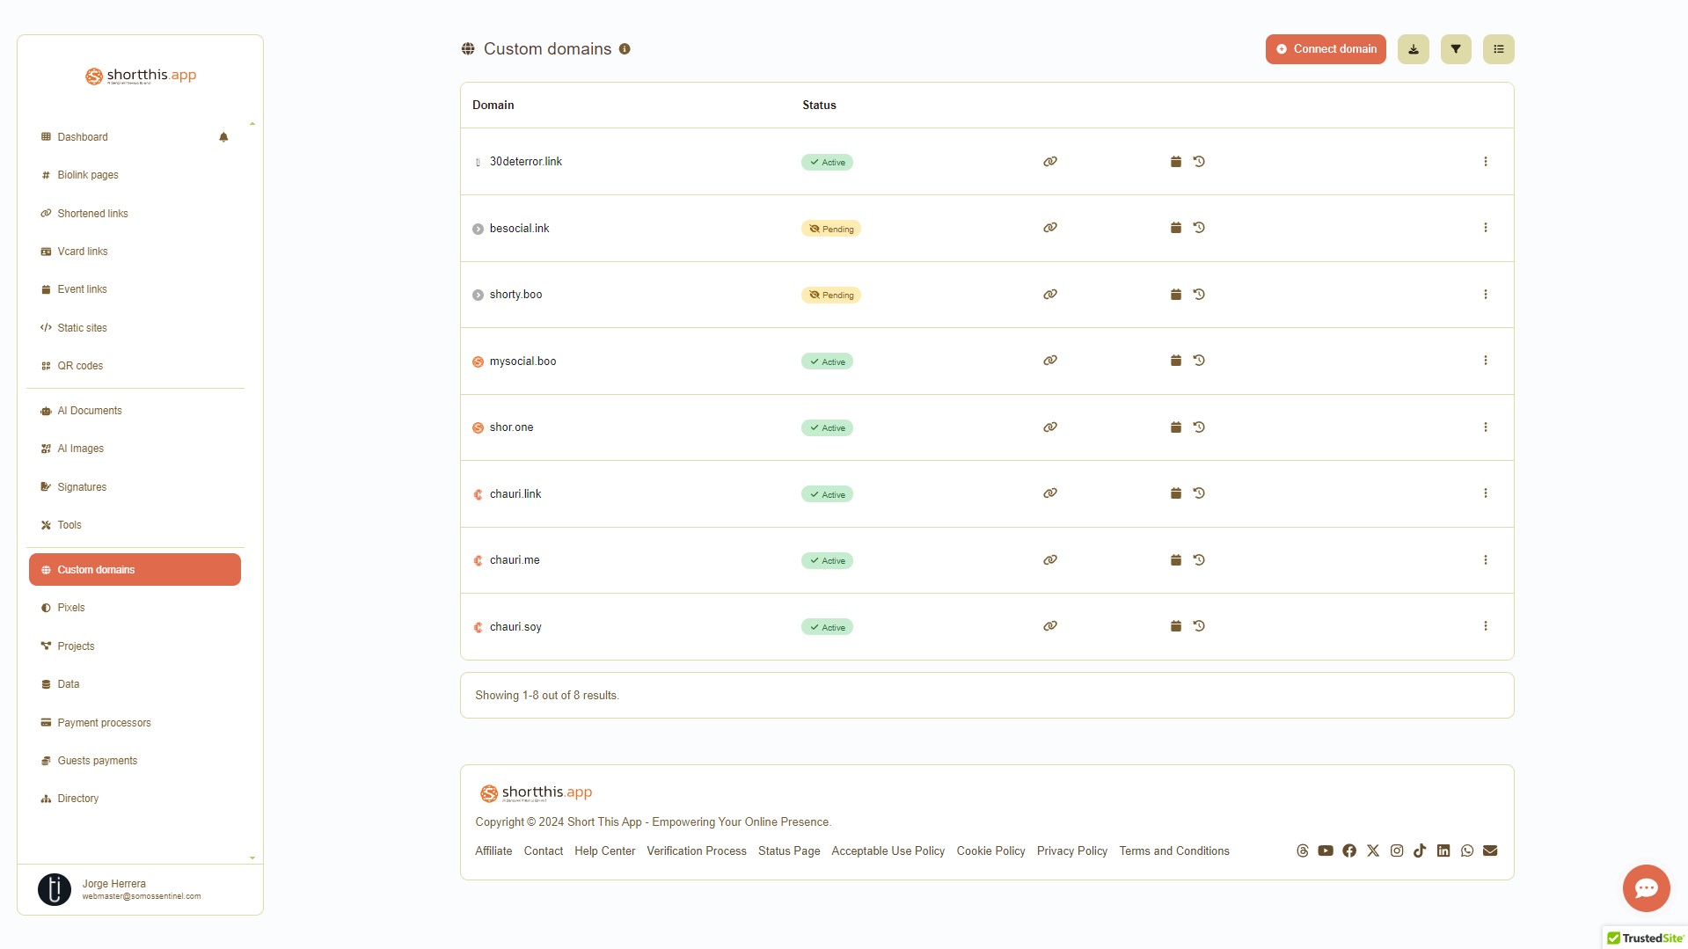The width and height of the screenshot is (1688, 949).
Task: Click the history icon in mysocial.boo row
Action: pyautogui.click(x=1199, y=361)
